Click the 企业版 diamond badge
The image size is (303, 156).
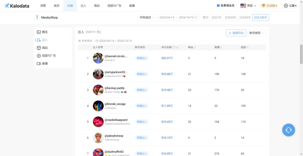click(269, 6)
